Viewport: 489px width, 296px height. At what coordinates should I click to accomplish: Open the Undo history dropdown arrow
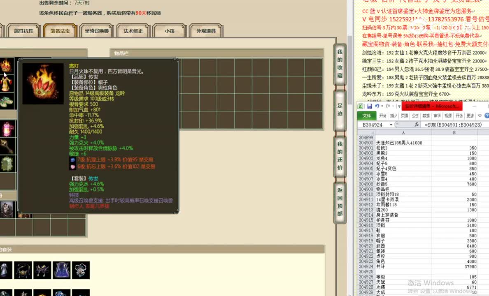382,105
